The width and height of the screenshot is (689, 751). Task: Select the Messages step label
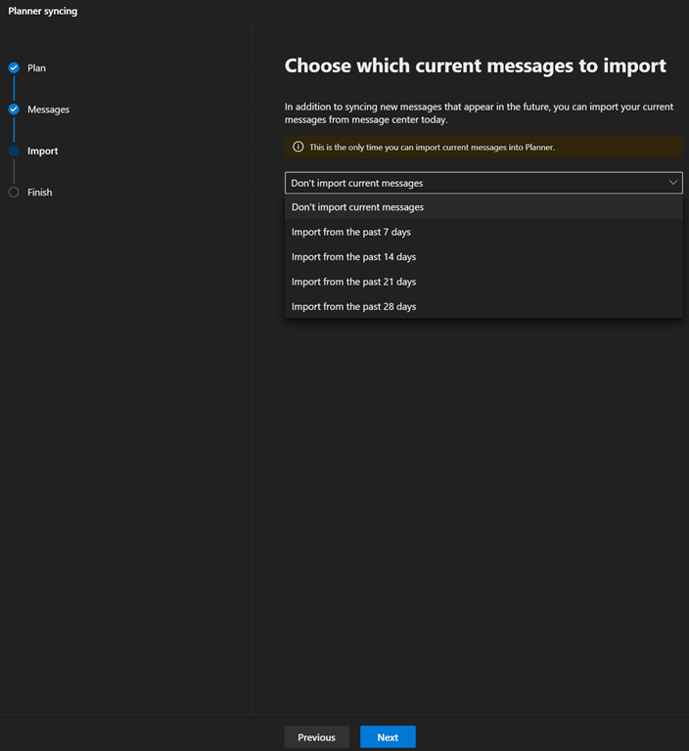48,110
